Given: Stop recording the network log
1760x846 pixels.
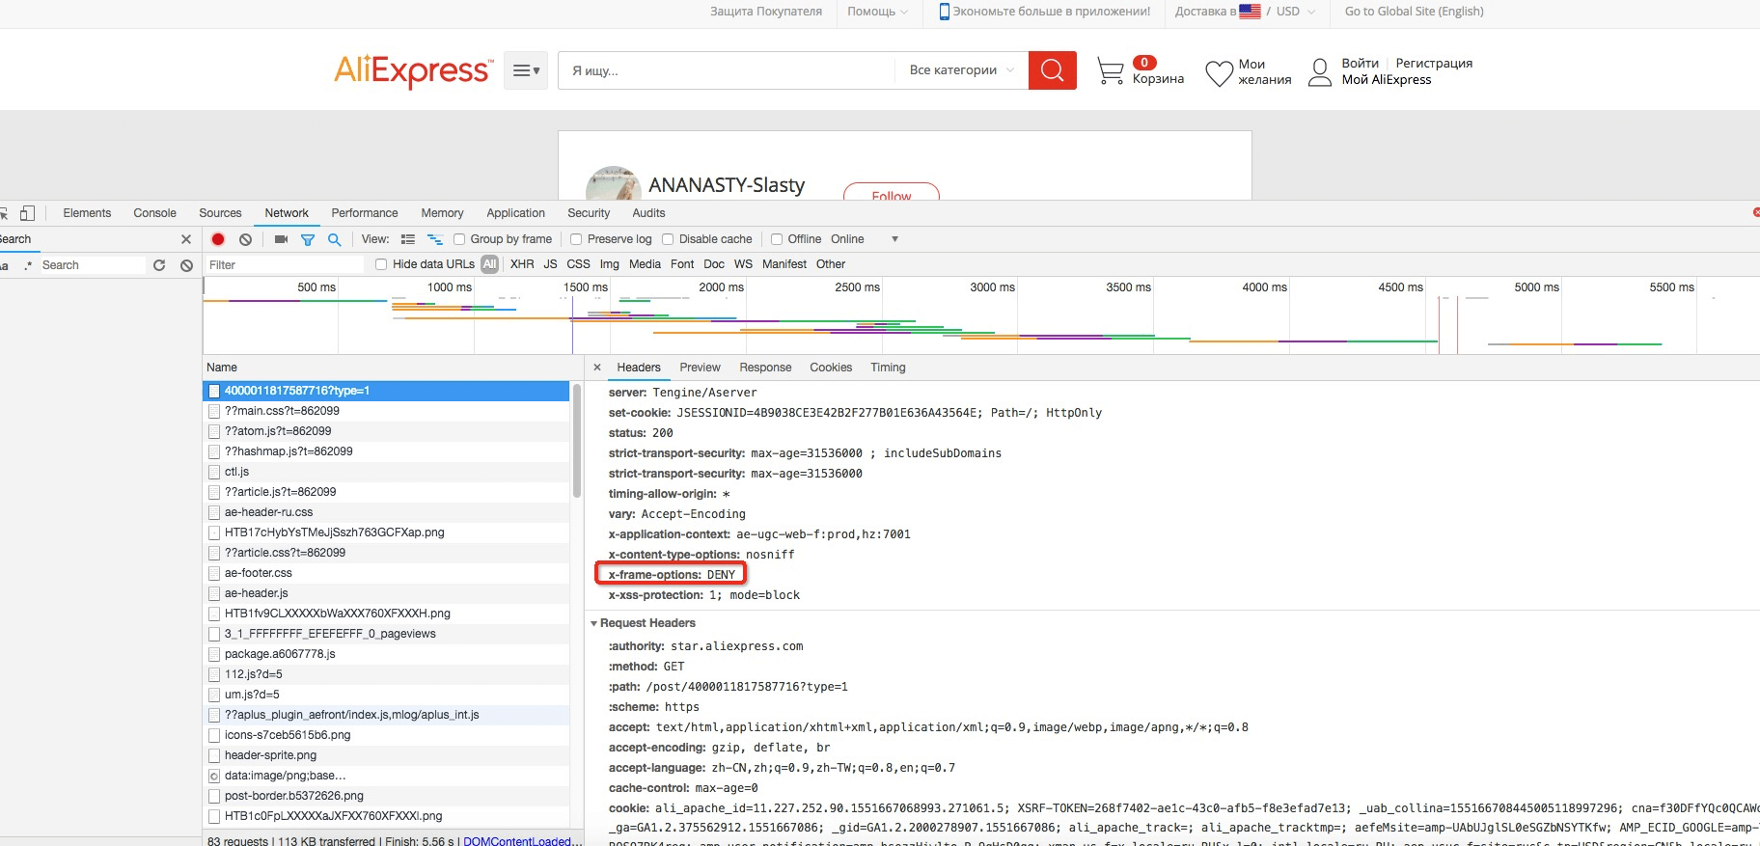Looking at the screenshot, I should [x=218, y=239].
